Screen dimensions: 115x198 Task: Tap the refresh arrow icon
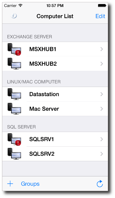point(100,184)
